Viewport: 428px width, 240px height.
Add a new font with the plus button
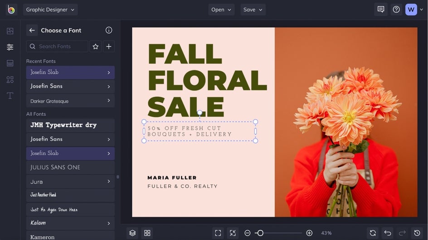coord(109,46)
